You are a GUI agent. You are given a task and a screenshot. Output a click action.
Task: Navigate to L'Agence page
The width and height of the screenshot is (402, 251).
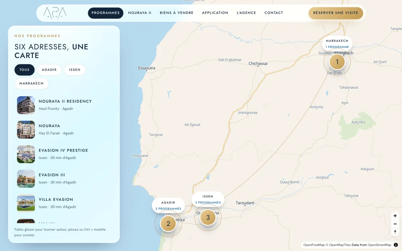pos(246,13)
